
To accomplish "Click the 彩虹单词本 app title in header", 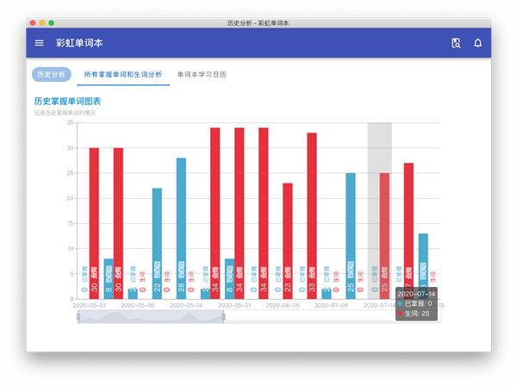I will [79, 43].
